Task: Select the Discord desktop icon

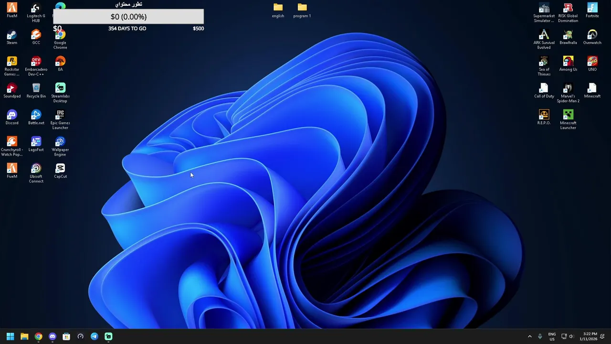Action: pos(12,118)
